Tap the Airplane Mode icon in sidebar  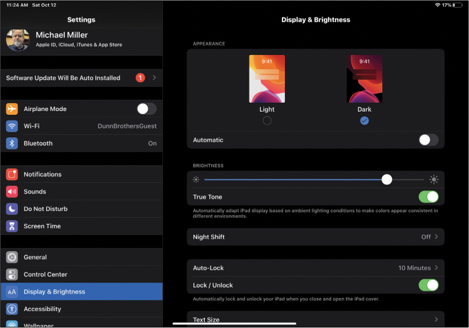point(12,109)
